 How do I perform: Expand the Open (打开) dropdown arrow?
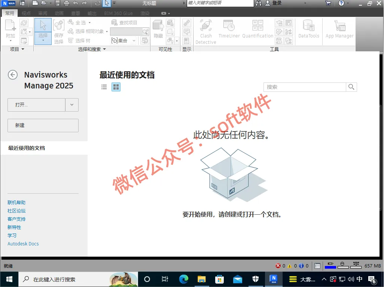72,105
